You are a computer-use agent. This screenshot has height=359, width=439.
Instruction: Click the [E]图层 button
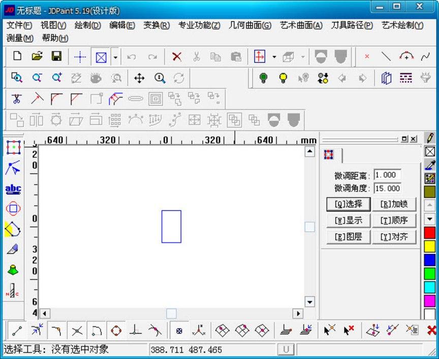click(x=348, y=236)
